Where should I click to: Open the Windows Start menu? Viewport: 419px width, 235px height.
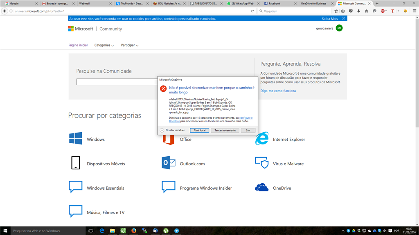(5, 231)
